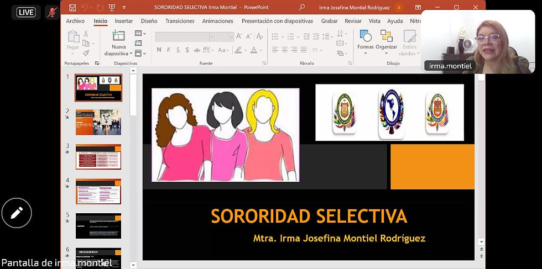
Task: Open the Fuente dialog launcher
Action: click(x=264, y=63)
